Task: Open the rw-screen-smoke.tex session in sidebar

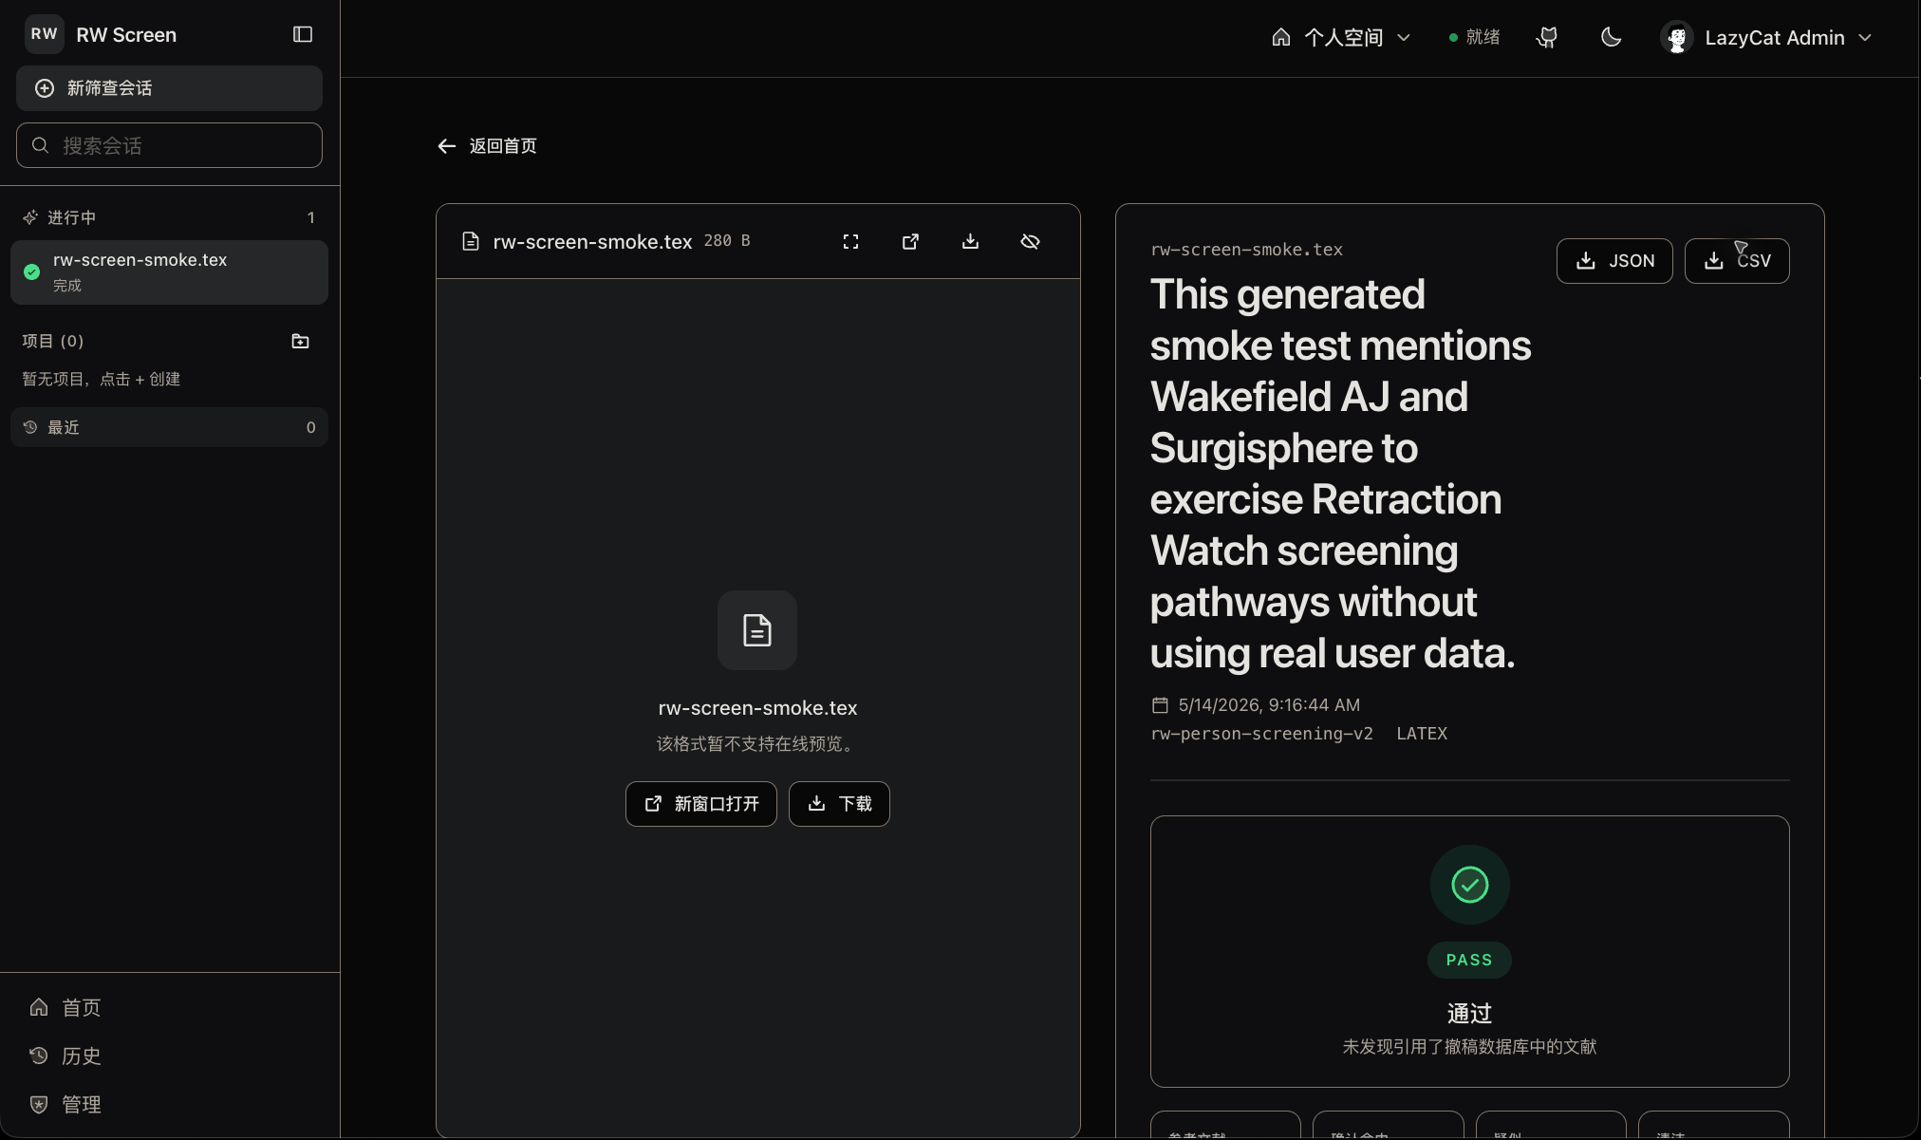Action: (x=169, y=272)
